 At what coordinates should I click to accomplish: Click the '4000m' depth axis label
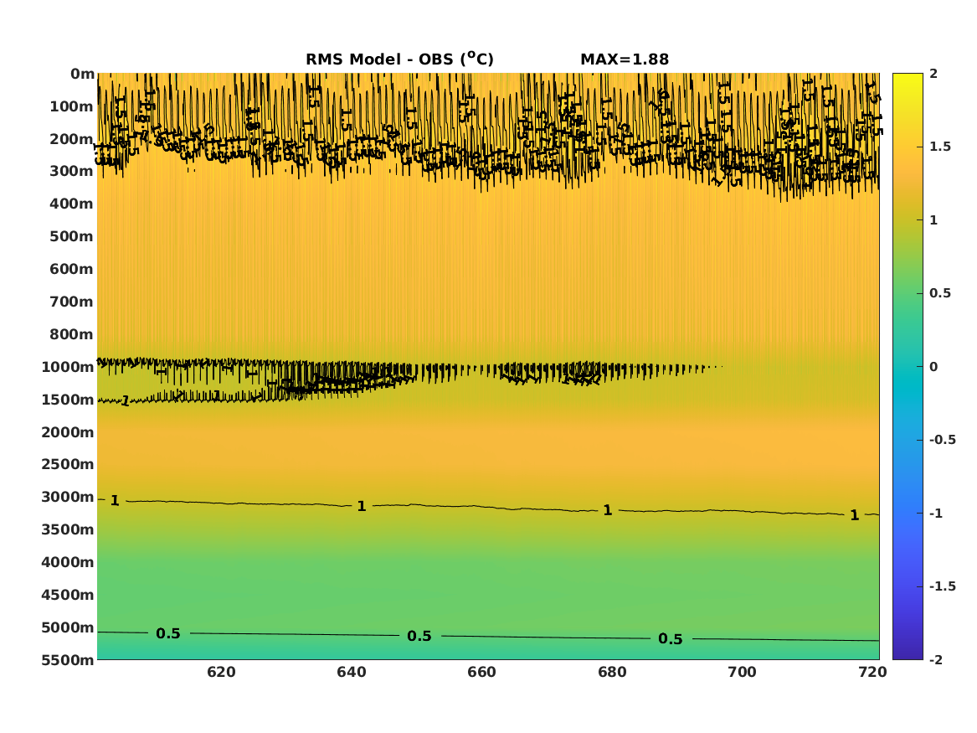click(x=68, y=562)
